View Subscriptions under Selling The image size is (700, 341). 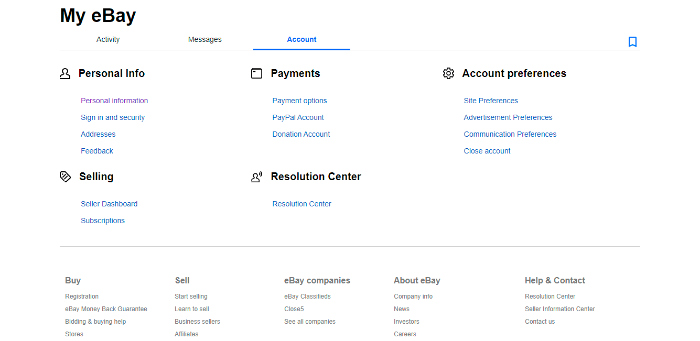[103, 221]
